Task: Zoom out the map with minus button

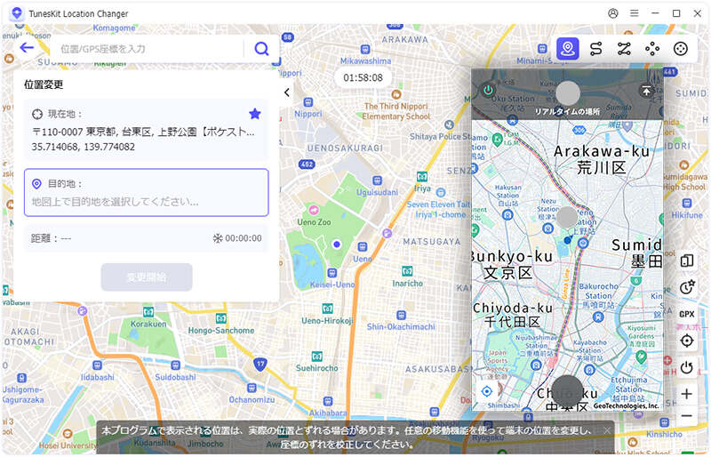Action: pos(686,416)
